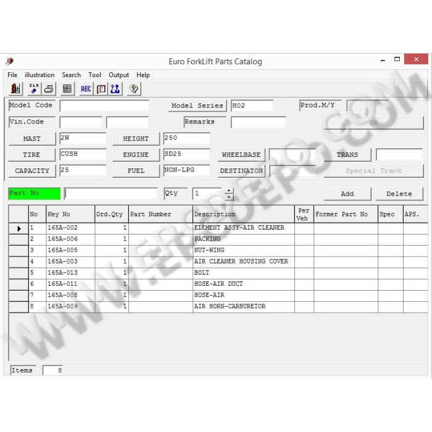Screen dimensions: 432x432
Task: Open the Tool menu
Action: (x=94, y=75)
